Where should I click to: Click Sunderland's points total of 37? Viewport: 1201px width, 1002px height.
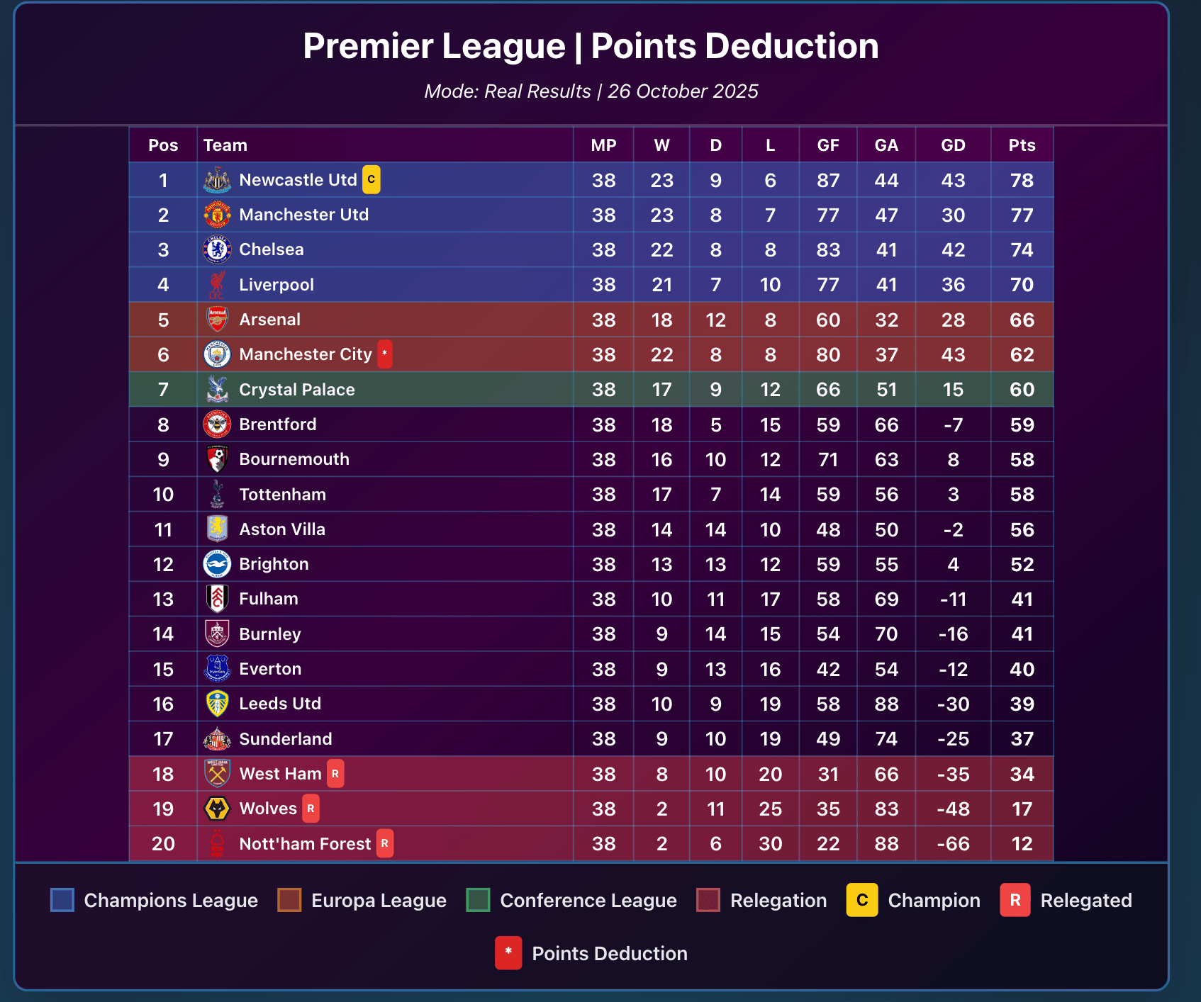click(x=1022, y=739)
